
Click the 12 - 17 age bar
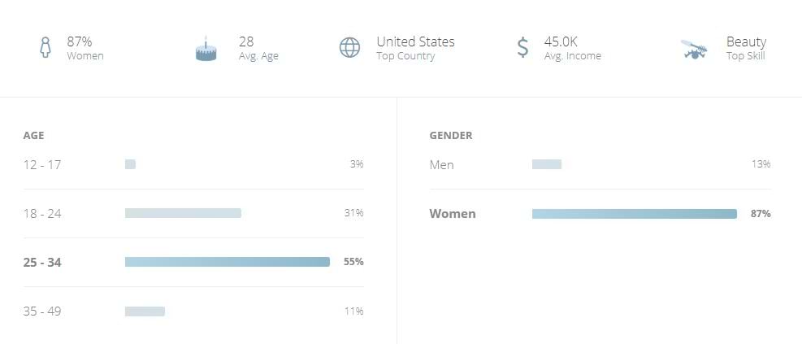pos(130,164)
